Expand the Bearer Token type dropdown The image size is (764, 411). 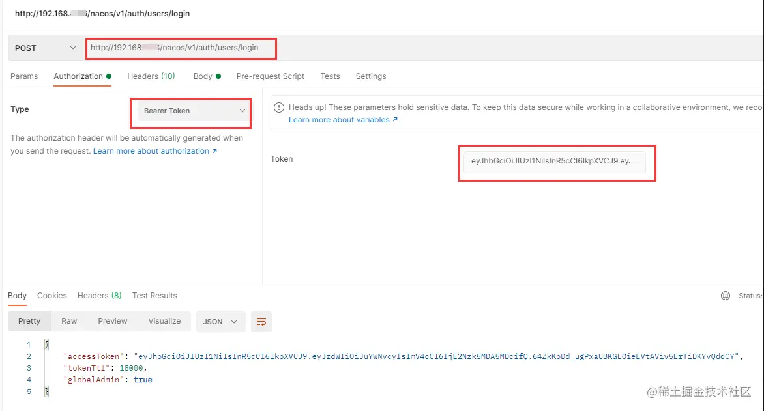[193, 111]
